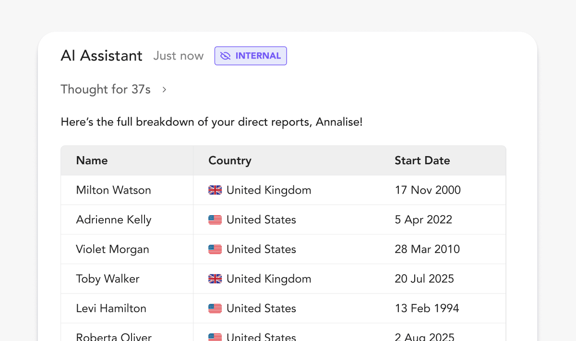
Task: Click the US flag in Levi Hamilton's row
Action: tap(215, 308)
